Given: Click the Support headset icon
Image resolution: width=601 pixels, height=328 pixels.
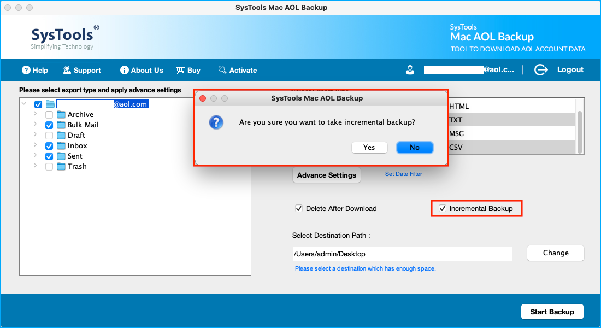Looking at the screenshot, I should (x=67, y=70).
